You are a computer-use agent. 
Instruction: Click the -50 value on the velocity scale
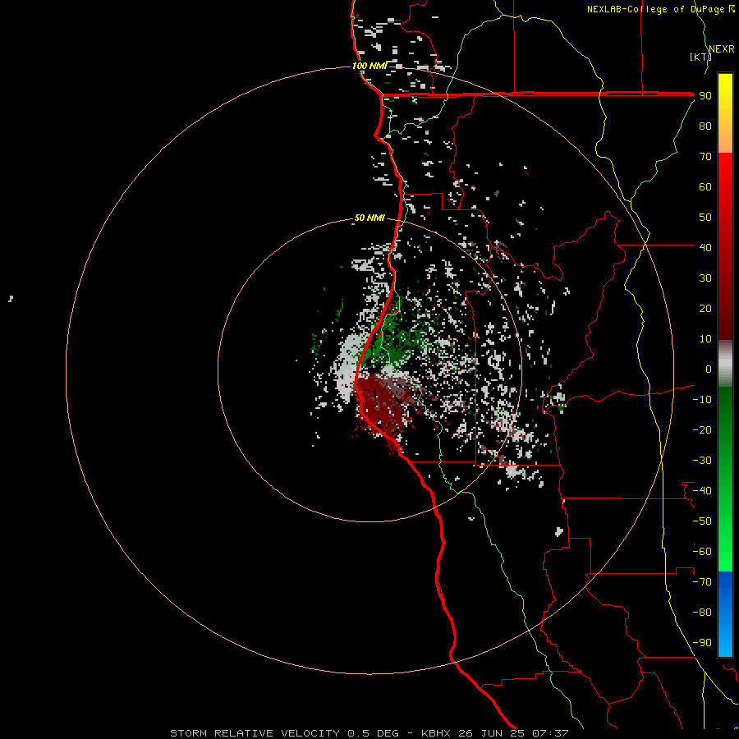coord(702,521)
